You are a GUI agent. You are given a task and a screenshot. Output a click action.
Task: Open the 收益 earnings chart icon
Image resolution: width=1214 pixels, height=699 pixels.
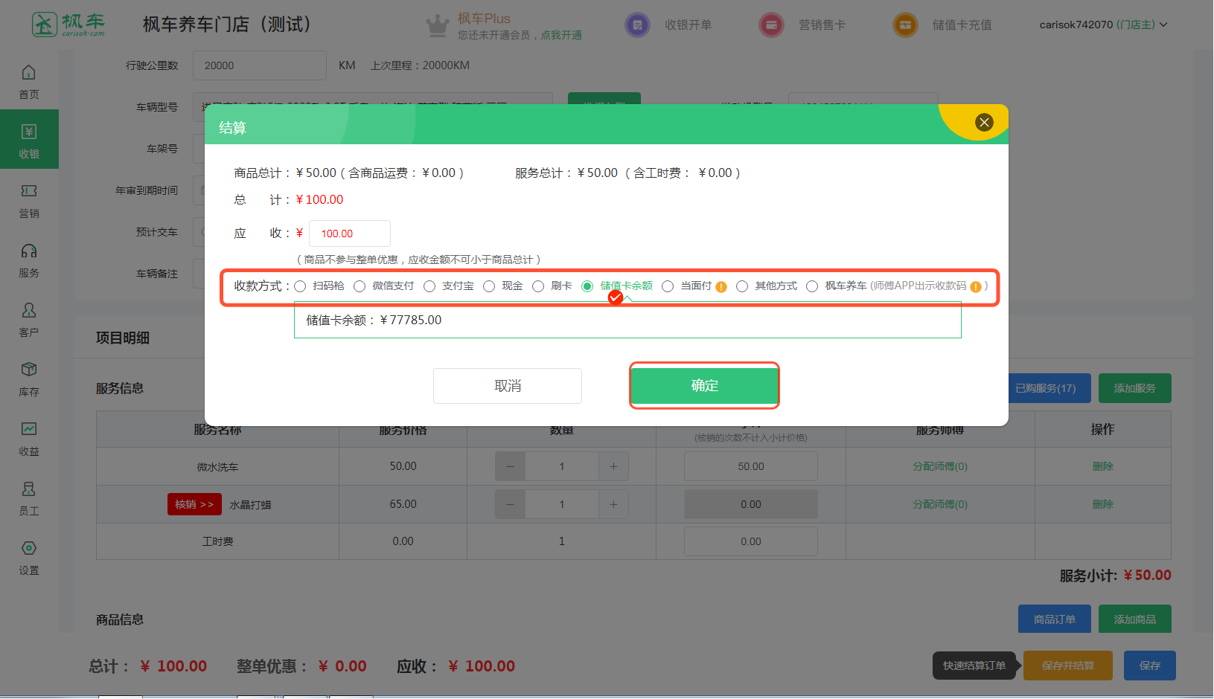tap(28, 430)
